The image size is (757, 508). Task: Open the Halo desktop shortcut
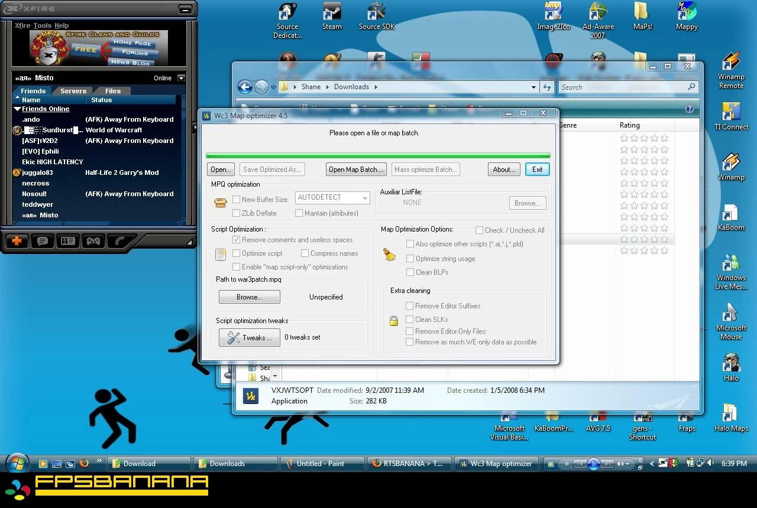tap(731, 367)
